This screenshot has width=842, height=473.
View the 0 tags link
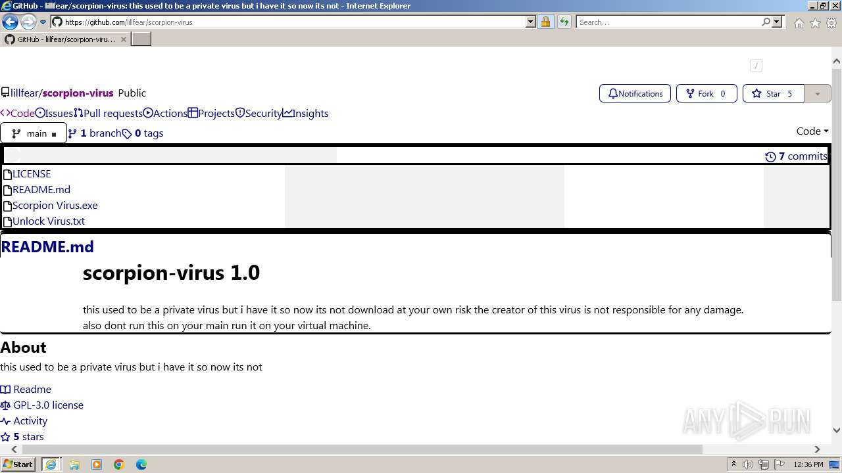(x=143, y=133)
